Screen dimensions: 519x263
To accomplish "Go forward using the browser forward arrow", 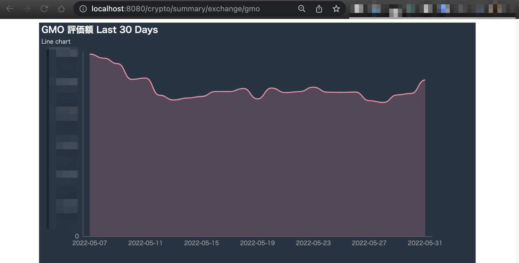I will [x=27, y=9].
